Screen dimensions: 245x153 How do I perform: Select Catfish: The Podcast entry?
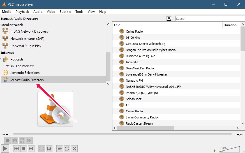(x=19, y=66)
